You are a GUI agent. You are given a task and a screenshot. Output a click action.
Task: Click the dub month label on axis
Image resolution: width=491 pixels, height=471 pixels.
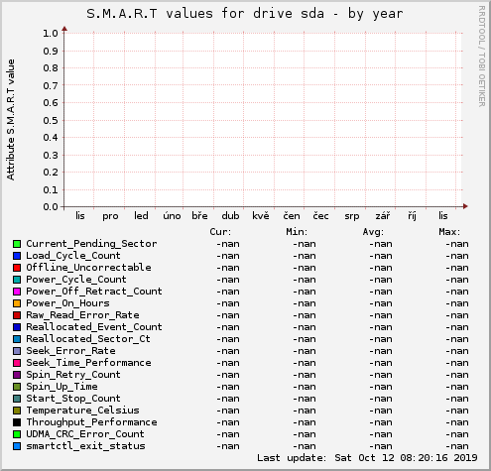[230, 216]
